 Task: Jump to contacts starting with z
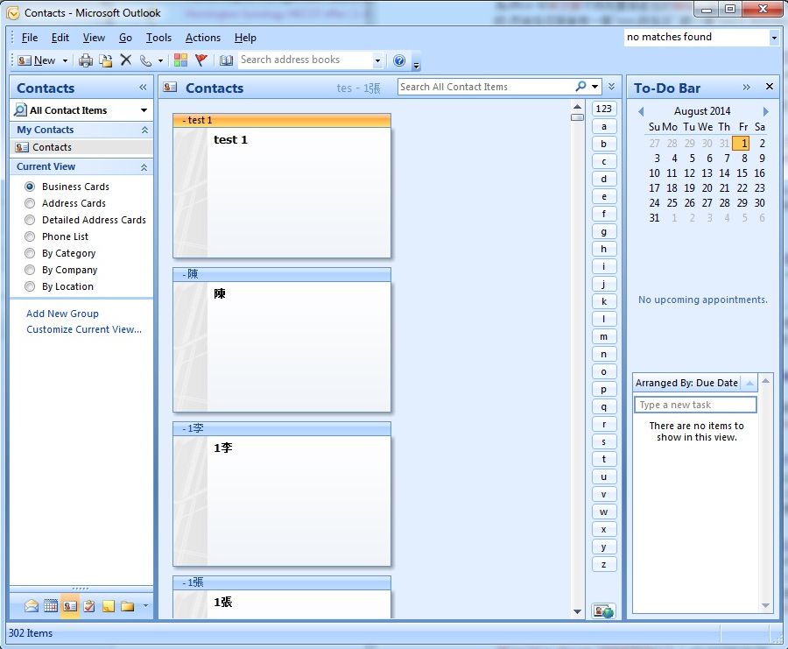coord(603,565)
